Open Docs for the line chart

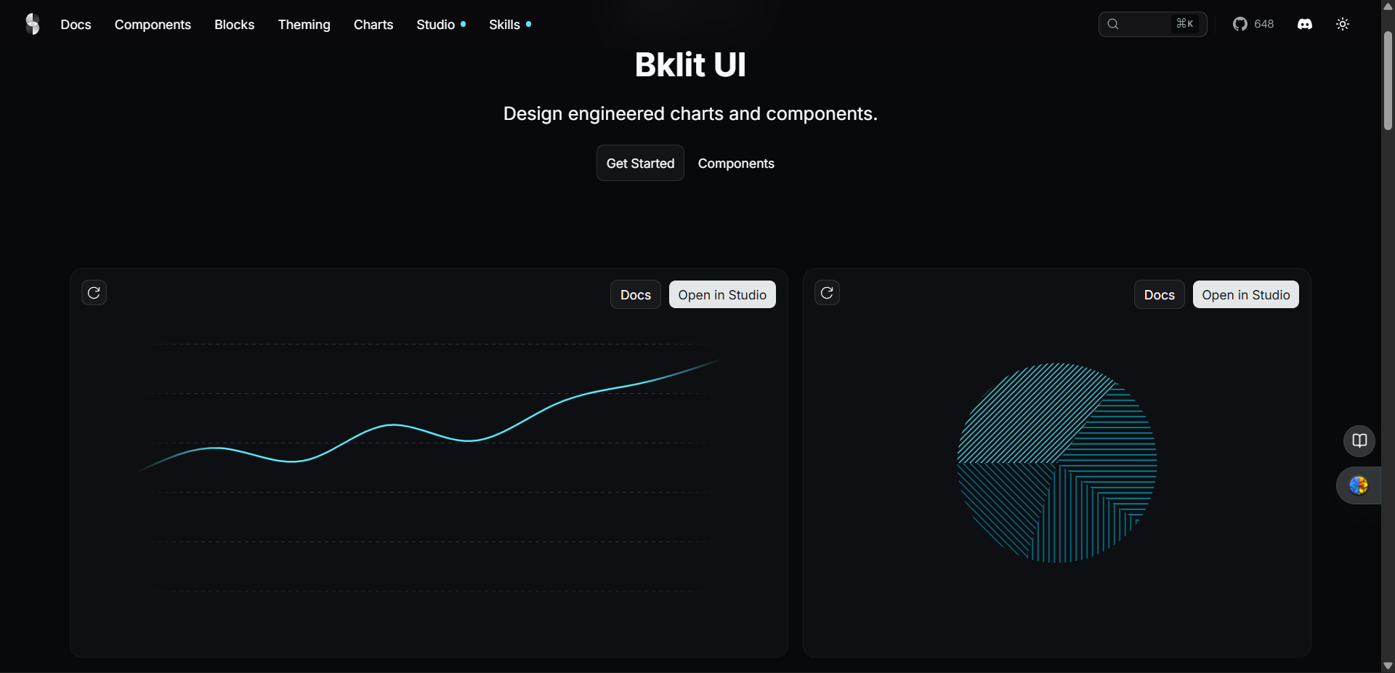(636, 295)
